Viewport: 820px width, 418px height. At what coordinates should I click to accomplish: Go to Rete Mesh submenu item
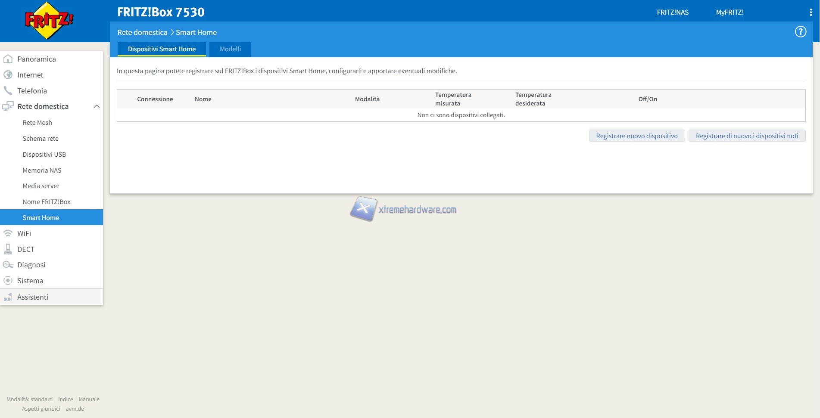click(x=37, y=123)
